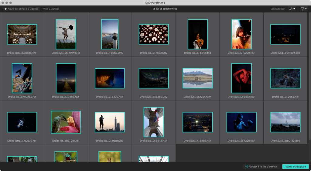
Task: Click the filename Droits jus...SC1201.ARW
Action: (197, 97)
